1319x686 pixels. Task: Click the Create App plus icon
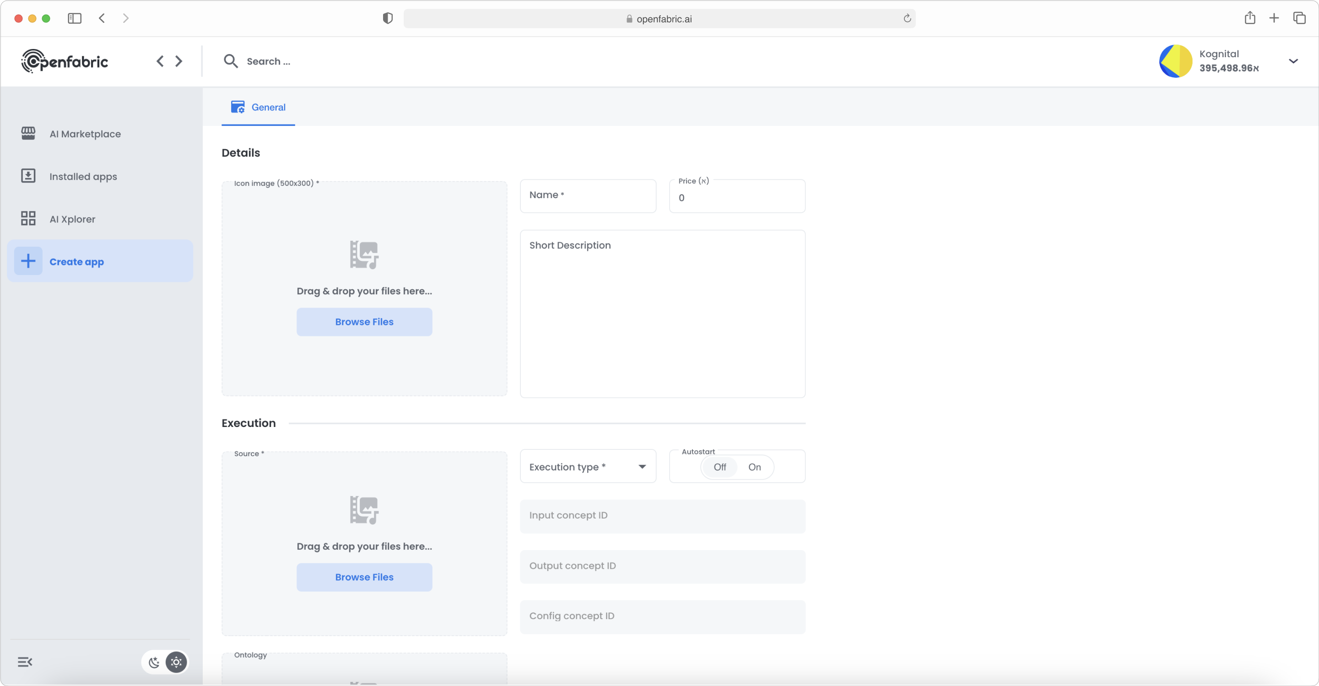28,261
